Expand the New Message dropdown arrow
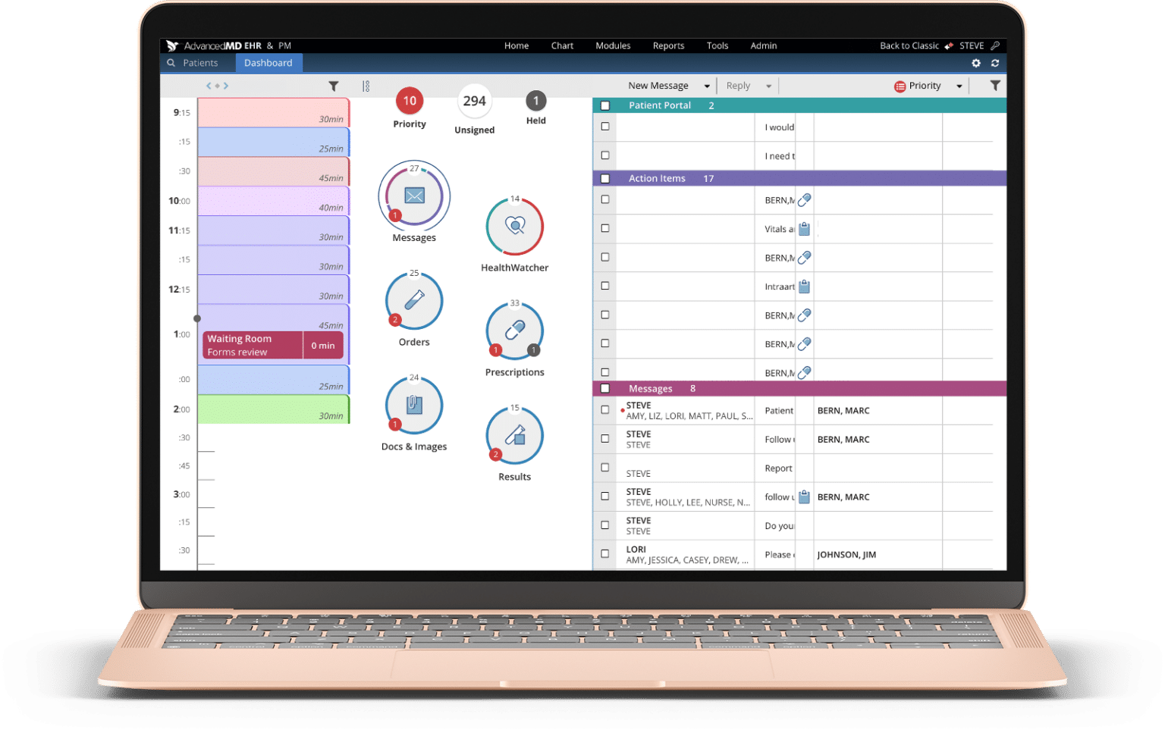The image size is (1165, 730). tap(707, 86)
